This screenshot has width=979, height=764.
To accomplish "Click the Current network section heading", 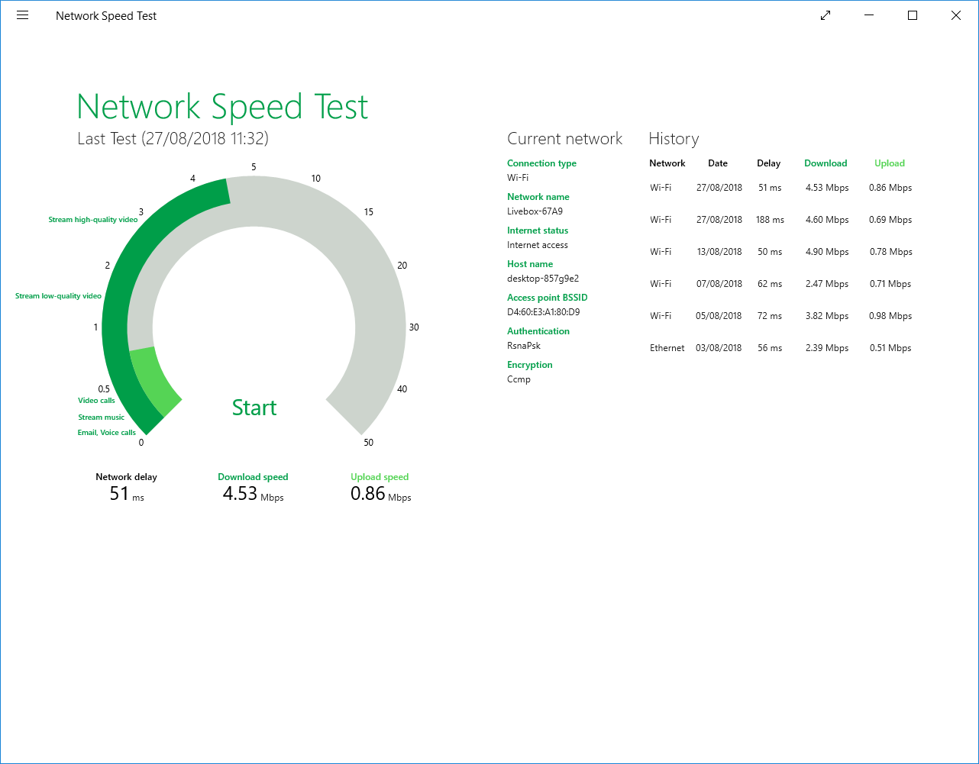I will click(565, 138).
